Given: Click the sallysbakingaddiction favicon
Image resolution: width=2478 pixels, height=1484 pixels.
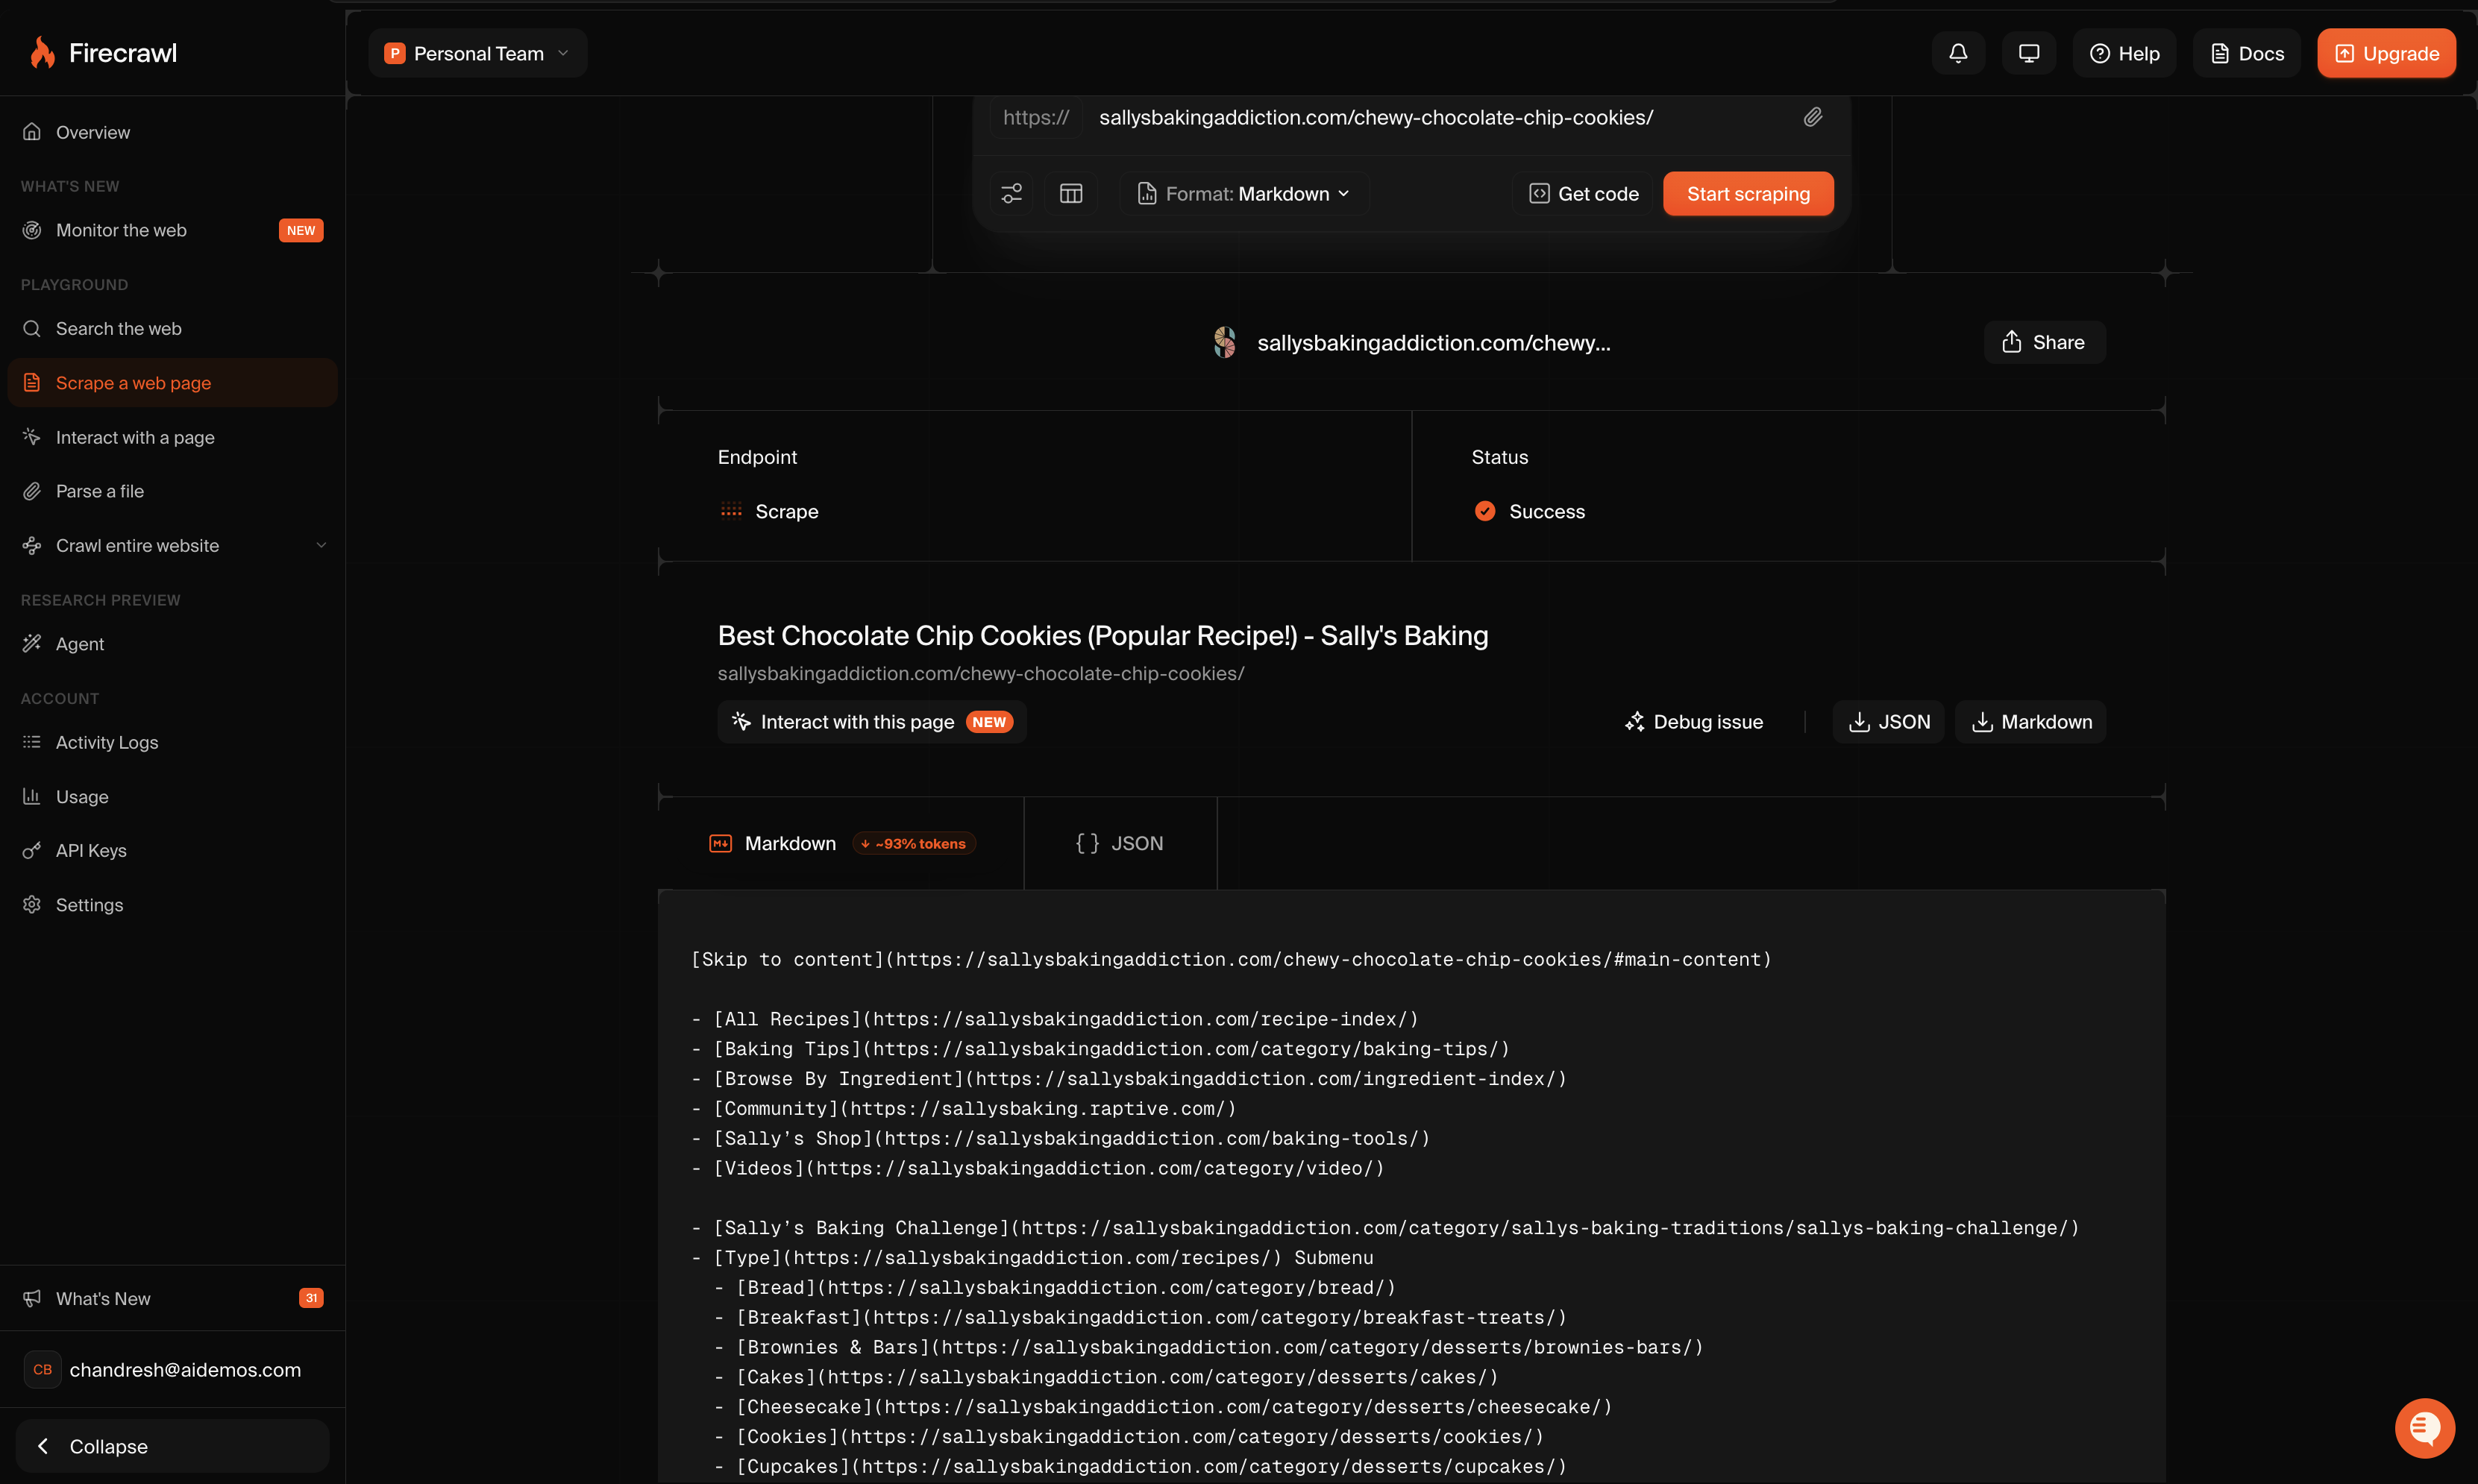Looking at the screenshot, I should [x=1224, y=342].
